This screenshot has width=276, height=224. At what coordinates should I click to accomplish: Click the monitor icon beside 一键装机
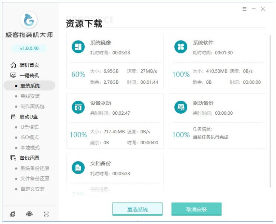point(13,75)
